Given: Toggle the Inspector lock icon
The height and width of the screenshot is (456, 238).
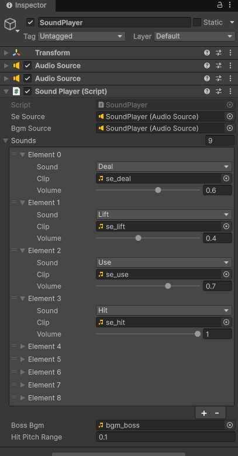Looking at the screenshot, I should point(220,5).
